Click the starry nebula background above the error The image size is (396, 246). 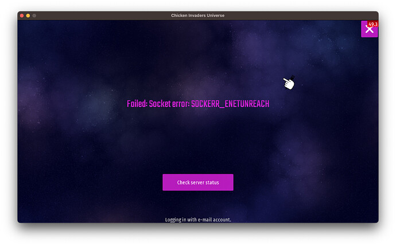[177, 58]
